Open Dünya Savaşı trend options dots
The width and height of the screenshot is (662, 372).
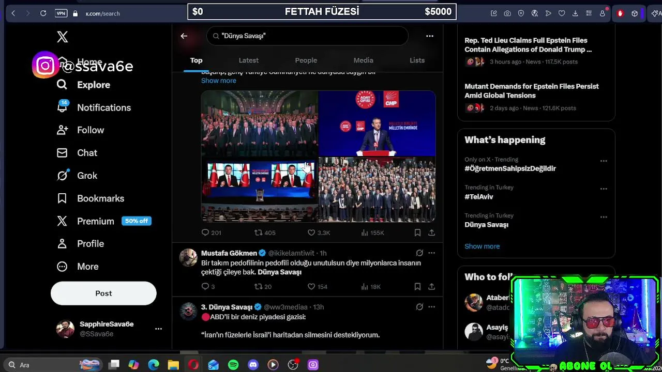(604, 217)
